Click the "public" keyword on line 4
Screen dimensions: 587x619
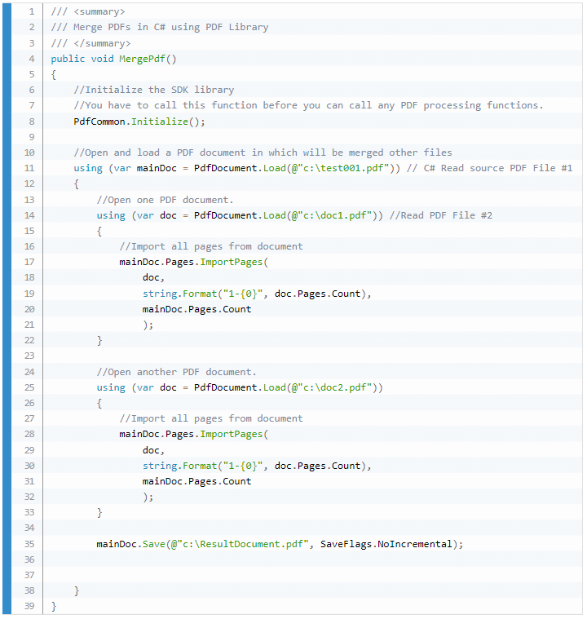(x=68, y=59)
